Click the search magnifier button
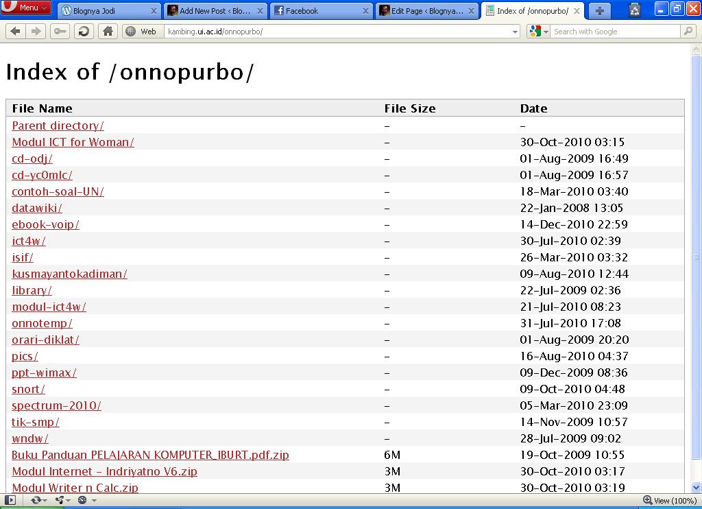The height and width of the screenshot is (509, 702). pos(688,32)
